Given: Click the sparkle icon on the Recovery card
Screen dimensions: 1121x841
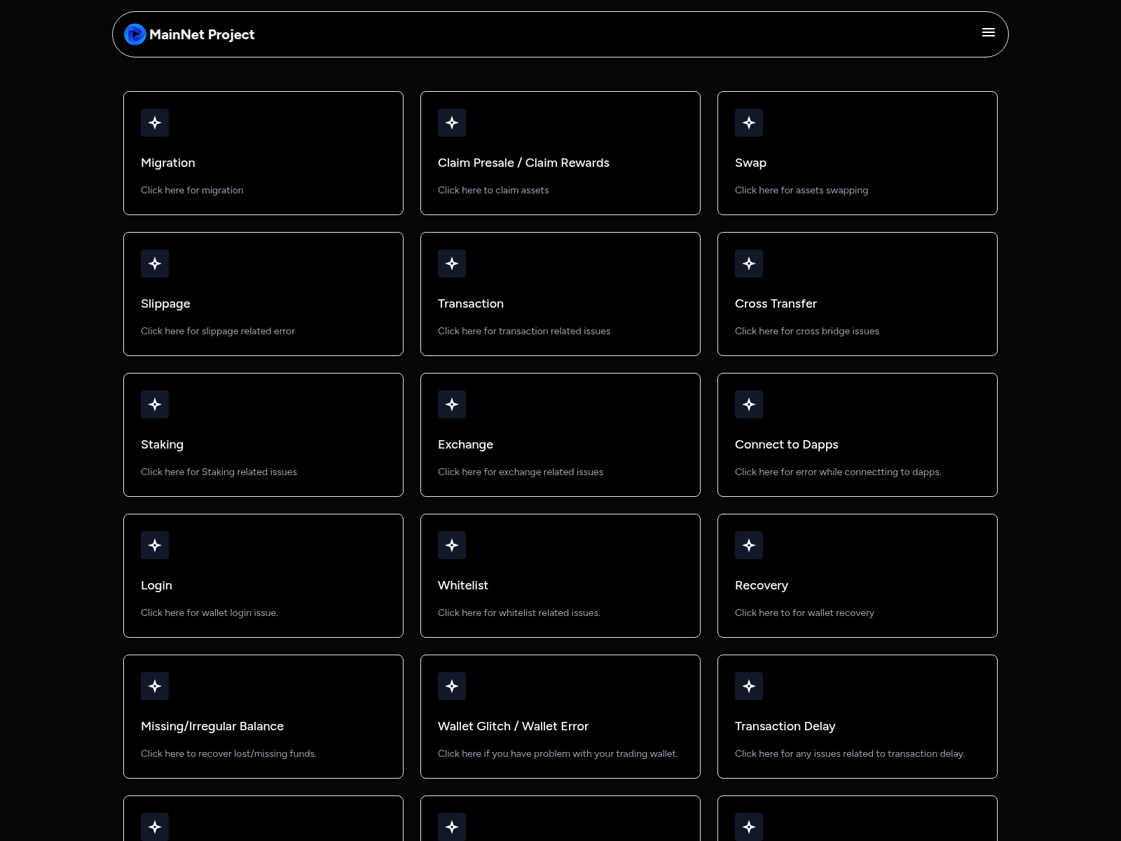Looking at the screenshot, I should click(x=749, y=545).
